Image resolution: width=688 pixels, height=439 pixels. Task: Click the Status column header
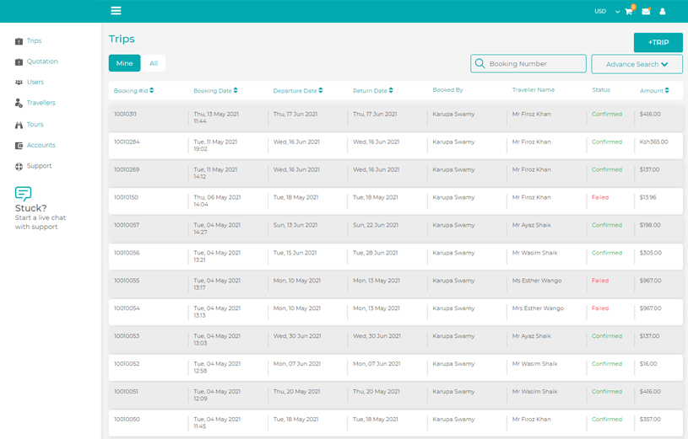(x=601, y=90)
